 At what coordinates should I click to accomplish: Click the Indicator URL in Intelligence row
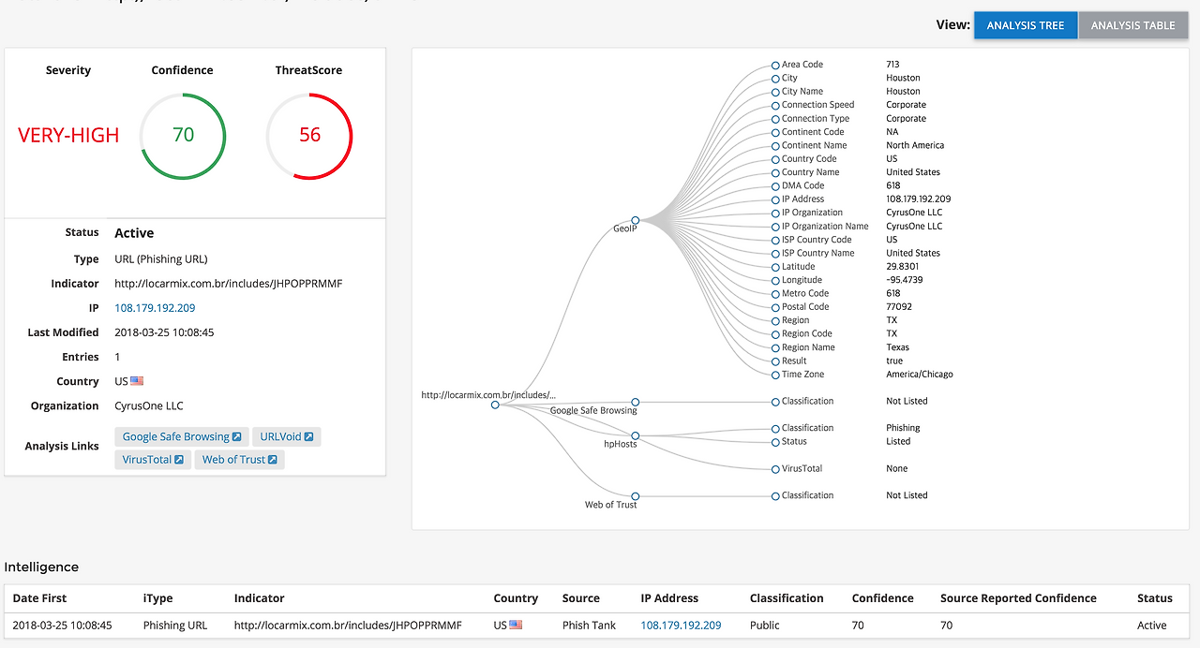348,626
